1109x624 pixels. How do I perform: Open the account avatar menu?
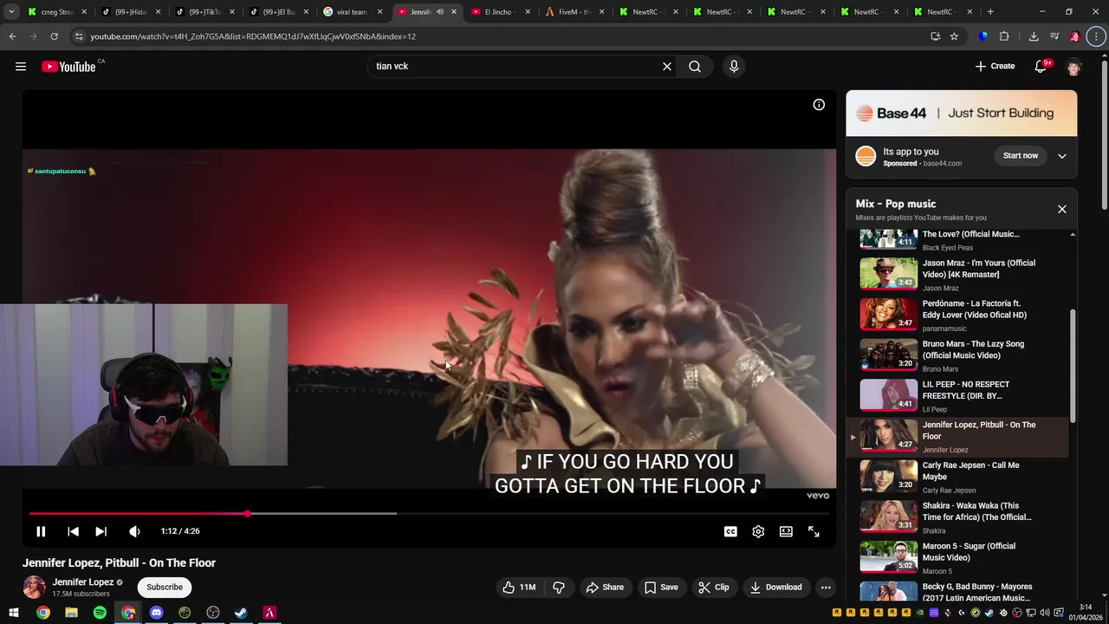pos(1073,67)
